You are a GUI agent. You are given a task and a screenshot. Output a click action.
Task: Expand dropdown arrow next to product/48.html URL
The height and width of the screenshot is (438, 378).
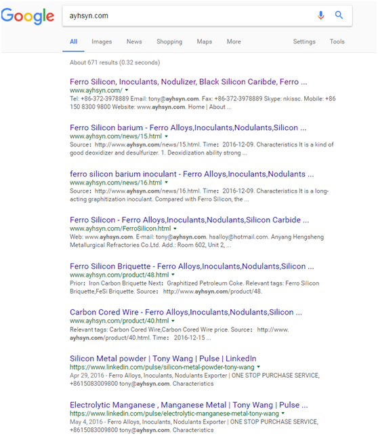[173, 275]
